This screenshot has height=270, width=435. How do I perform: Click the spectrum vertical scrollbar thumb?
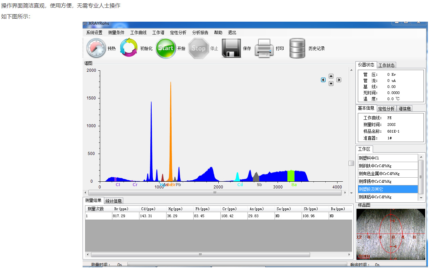(x=351, y=163)
